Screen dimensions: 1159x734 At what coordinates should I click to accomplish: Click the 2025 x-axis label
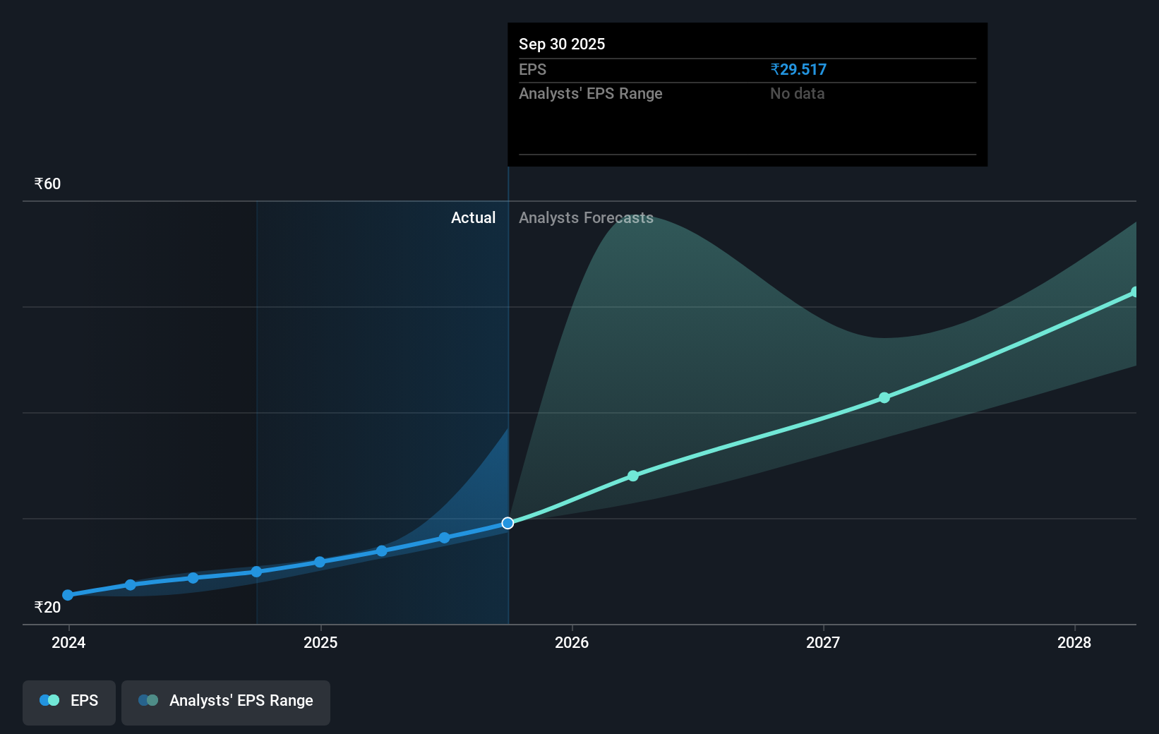(320, 642)
